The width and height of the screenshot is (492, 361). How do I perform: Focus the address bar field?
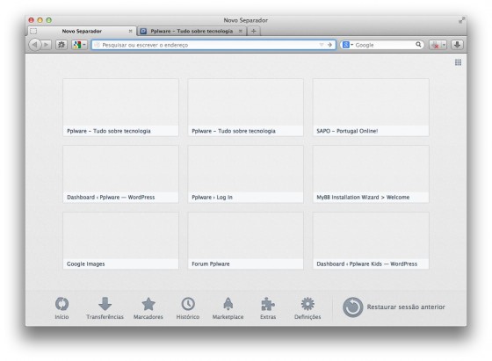pyautogui.click(x=213, y=45)
